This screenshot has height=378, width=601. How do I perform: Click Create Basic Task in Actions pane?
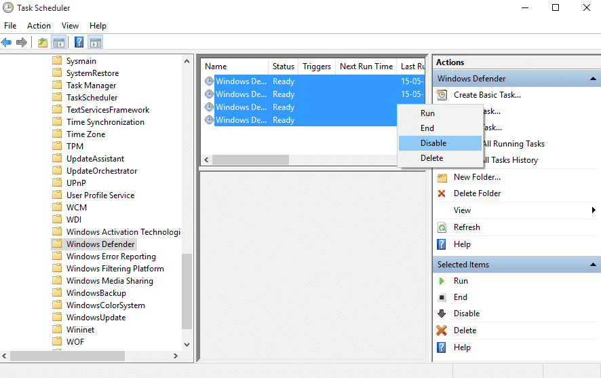click(487, 95)
